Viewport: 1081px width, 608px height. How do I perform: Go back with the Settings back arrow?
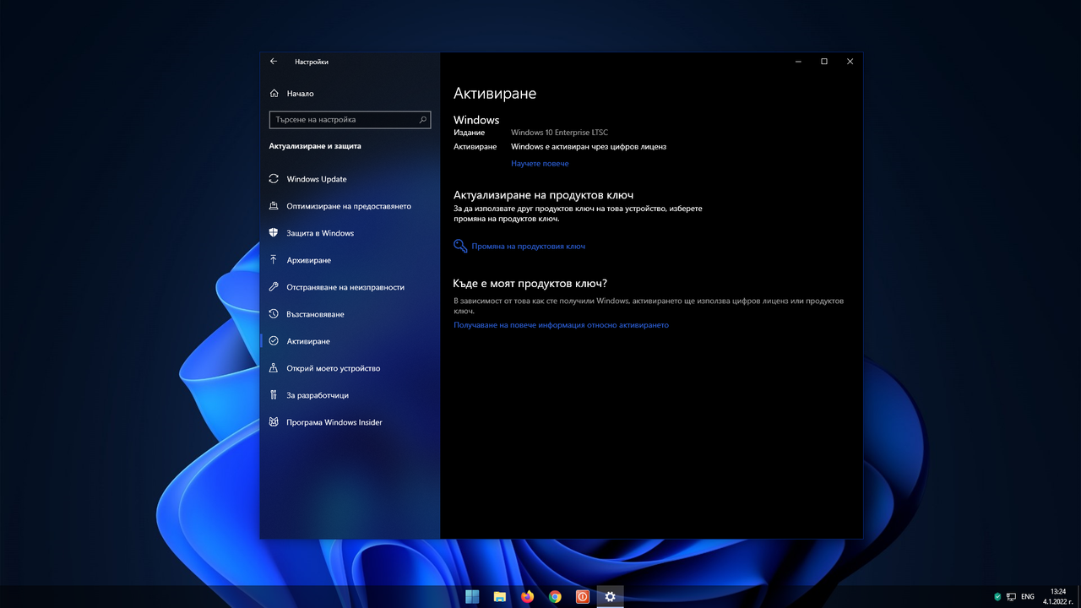(274, 62)
